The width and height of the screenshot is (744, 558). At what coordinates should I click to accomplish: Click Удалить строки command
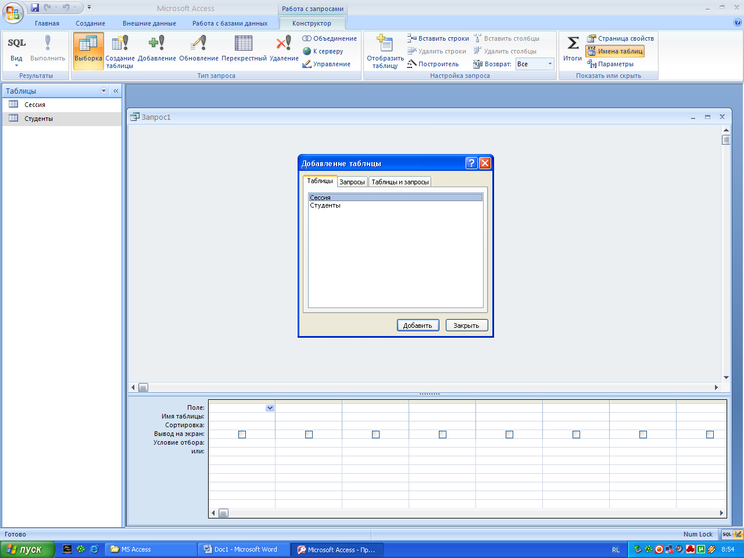click(437, 51)
